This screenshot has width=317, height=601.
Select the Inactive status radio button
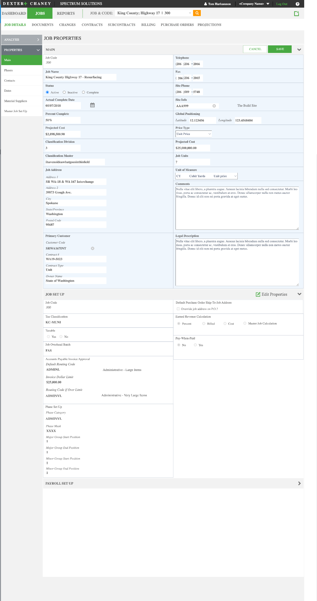click(x=64, y=92)
